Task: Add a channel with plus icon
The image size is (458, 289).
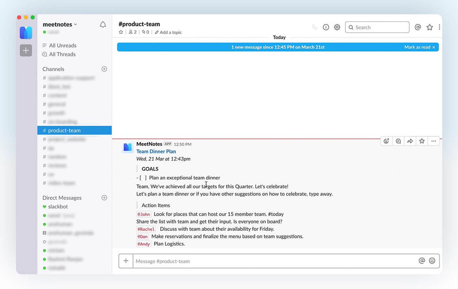Action: click(x=104, y=69)
